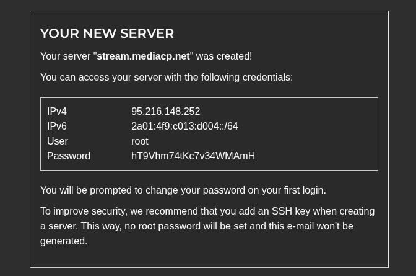Click the sentence about changing your password

point(183,190)
